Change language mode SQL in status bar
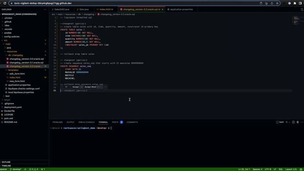This screenshot has height=171, width=304. tap(281, 169)
